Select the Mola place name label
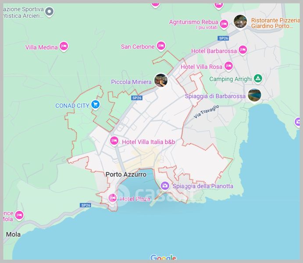 (13, 235)
